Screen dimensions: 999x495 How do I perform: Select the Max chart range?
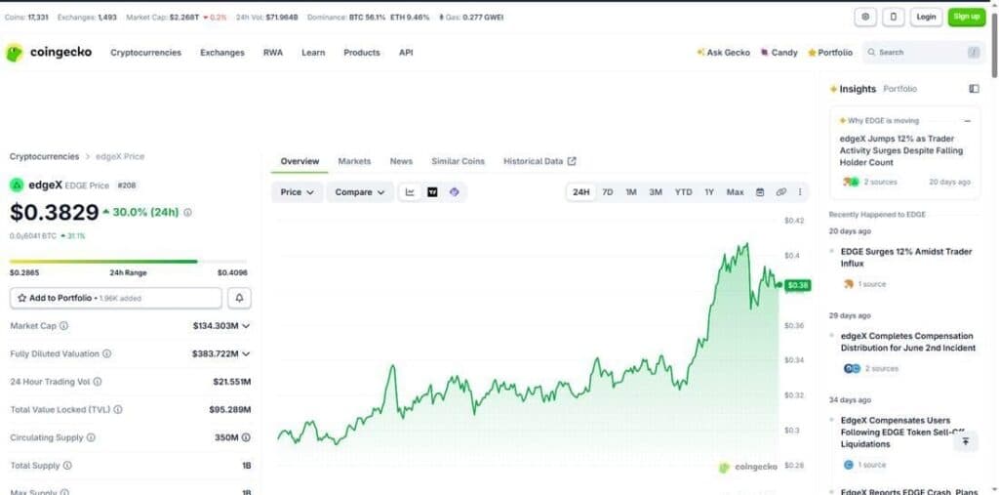[736, 192]
